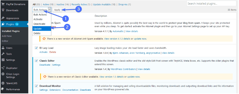Click the Plugins update count badge 18
239x94 pixels.
pos(17,24)
